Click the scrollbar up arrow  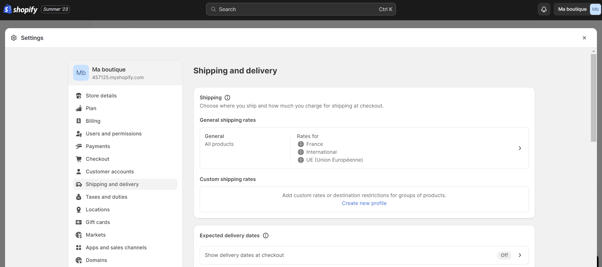[593, 51]
